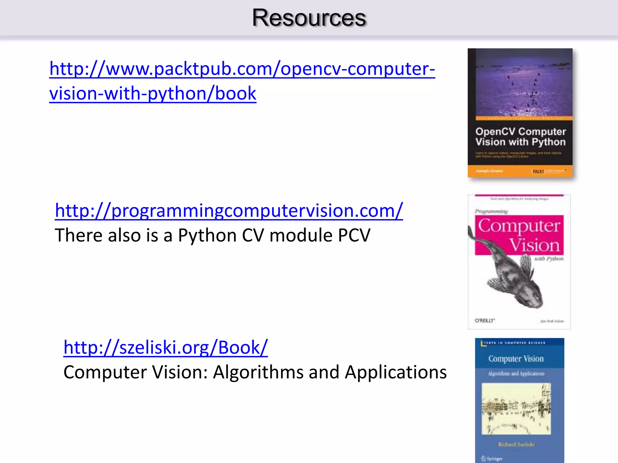
Task: Click the O'Reilly Programming Computer Vision cover
Action: [519, 262]
